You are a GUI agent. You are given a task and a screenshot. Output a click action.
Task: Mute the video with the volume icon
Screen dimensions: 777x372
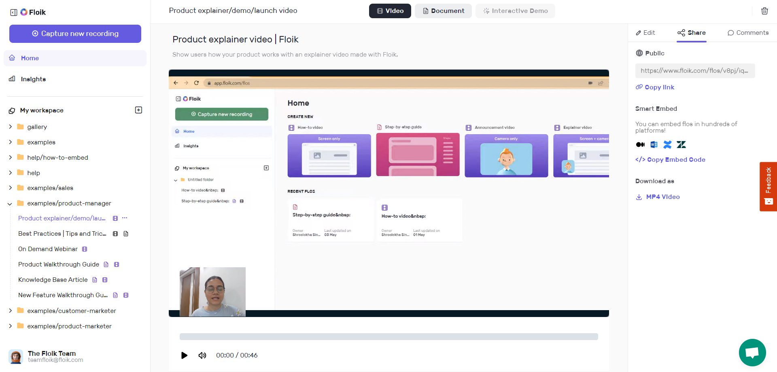[x=202, y=355]
